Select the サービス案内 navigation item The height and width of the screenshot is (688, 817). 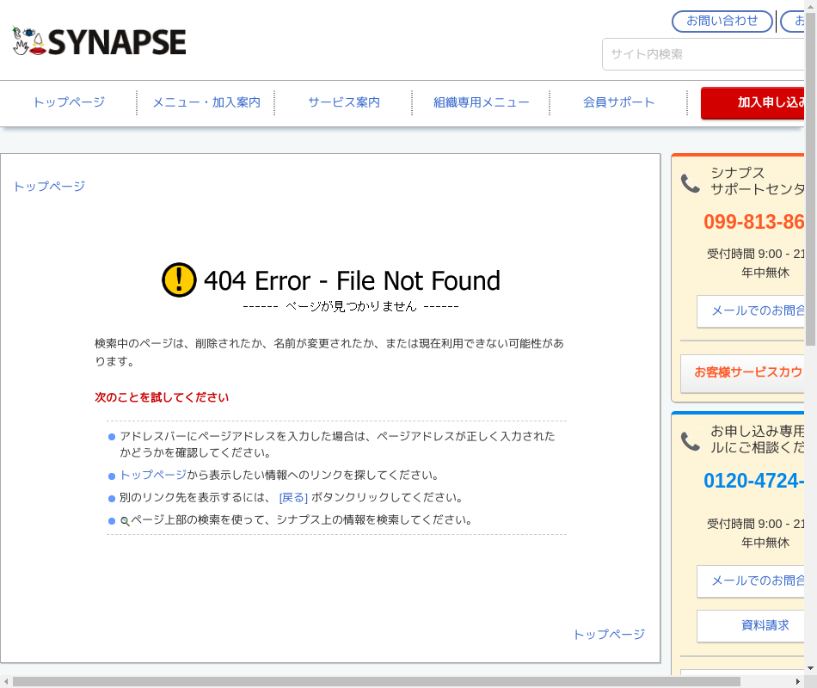344,102
